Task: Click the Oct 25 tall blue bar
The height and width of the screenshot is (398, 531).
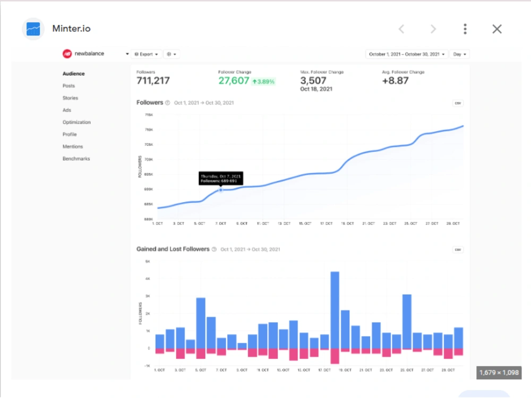Action: pos(407,322)
